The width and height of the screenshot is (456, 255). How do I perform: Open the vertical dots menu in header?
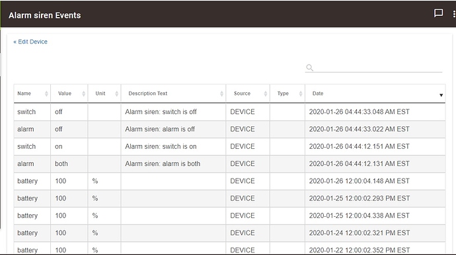coord(454,14)
